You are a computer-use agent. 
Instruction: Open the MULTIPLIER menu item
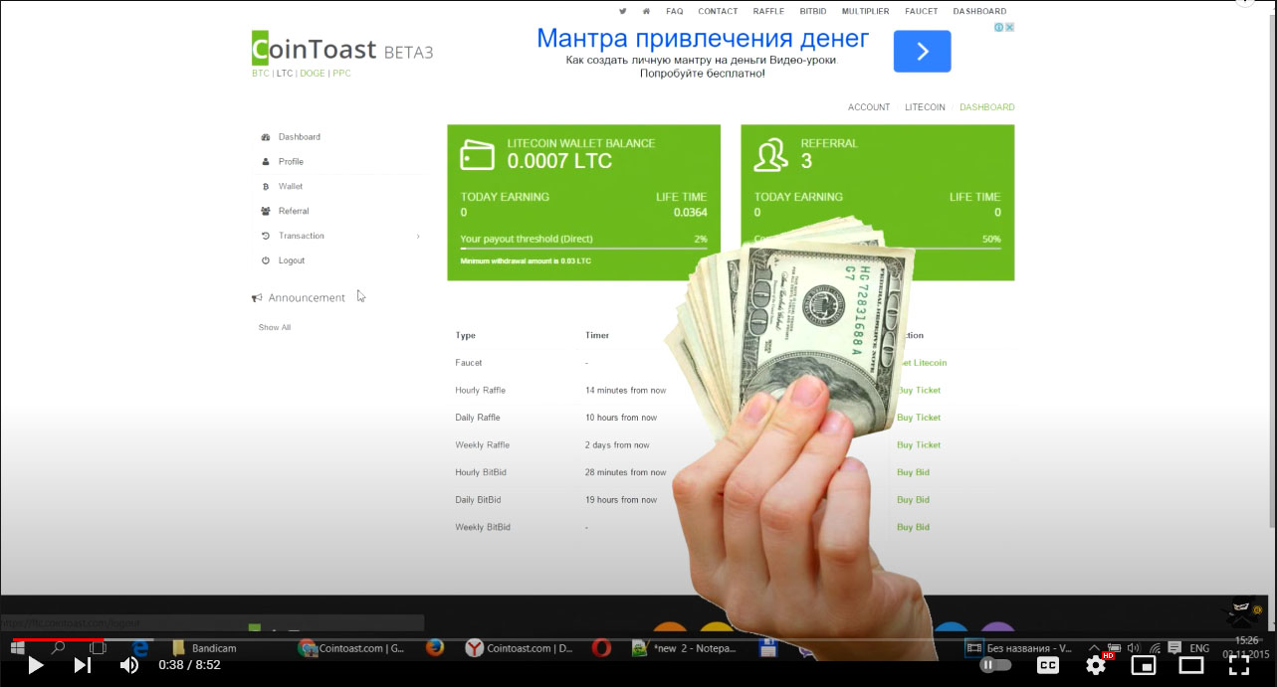(865, 12)
